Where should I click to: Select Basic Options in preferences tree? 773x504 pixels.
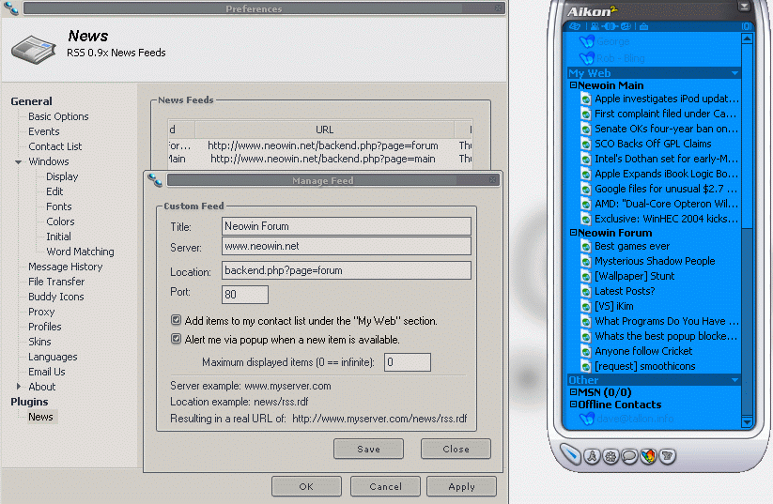(x=58, y=116)
